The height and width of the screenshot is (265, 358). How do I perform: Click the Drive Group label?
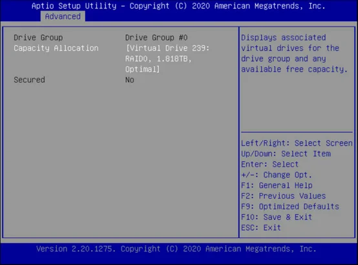[38, 37]
